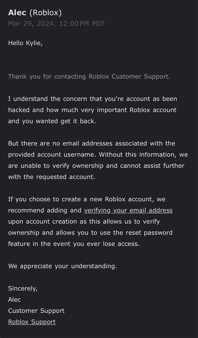Click the line starting 'I understand the concern'
The image size is (198, 338).
(x=93, y=99)
